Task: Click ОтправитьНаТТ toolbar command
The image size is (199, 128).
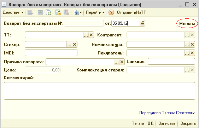Action: tap(131, 12)
